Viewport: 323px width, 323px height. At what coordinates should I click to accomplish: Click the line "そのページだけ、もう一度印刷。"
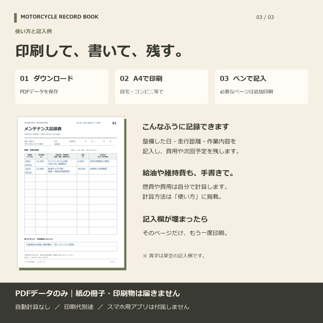(x=185, y=233)
